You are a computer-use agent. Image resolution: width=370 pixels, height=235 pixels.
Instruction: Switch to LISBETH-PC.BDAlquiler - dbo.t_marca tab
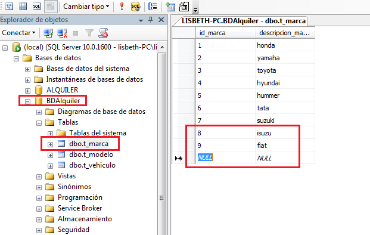pos(244,21)
